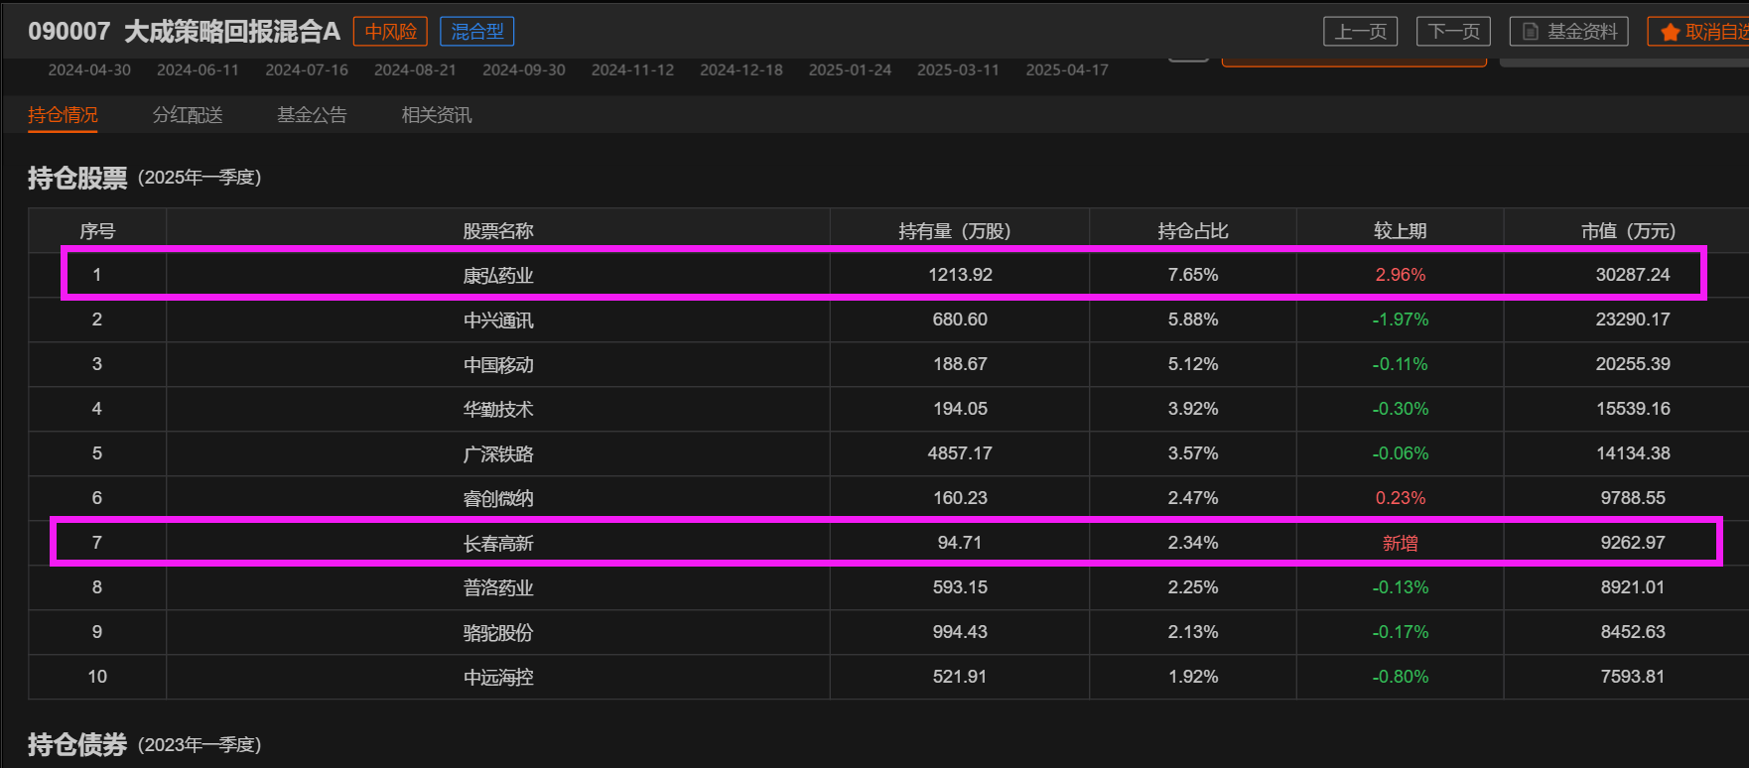Select stock 普洛药业 in holdings table
This screenshot has height=768, width=1749.
(x=498, y=587)
